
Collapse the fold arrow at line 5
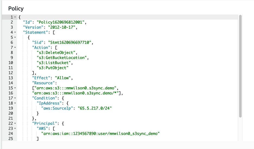click(15, 37)
